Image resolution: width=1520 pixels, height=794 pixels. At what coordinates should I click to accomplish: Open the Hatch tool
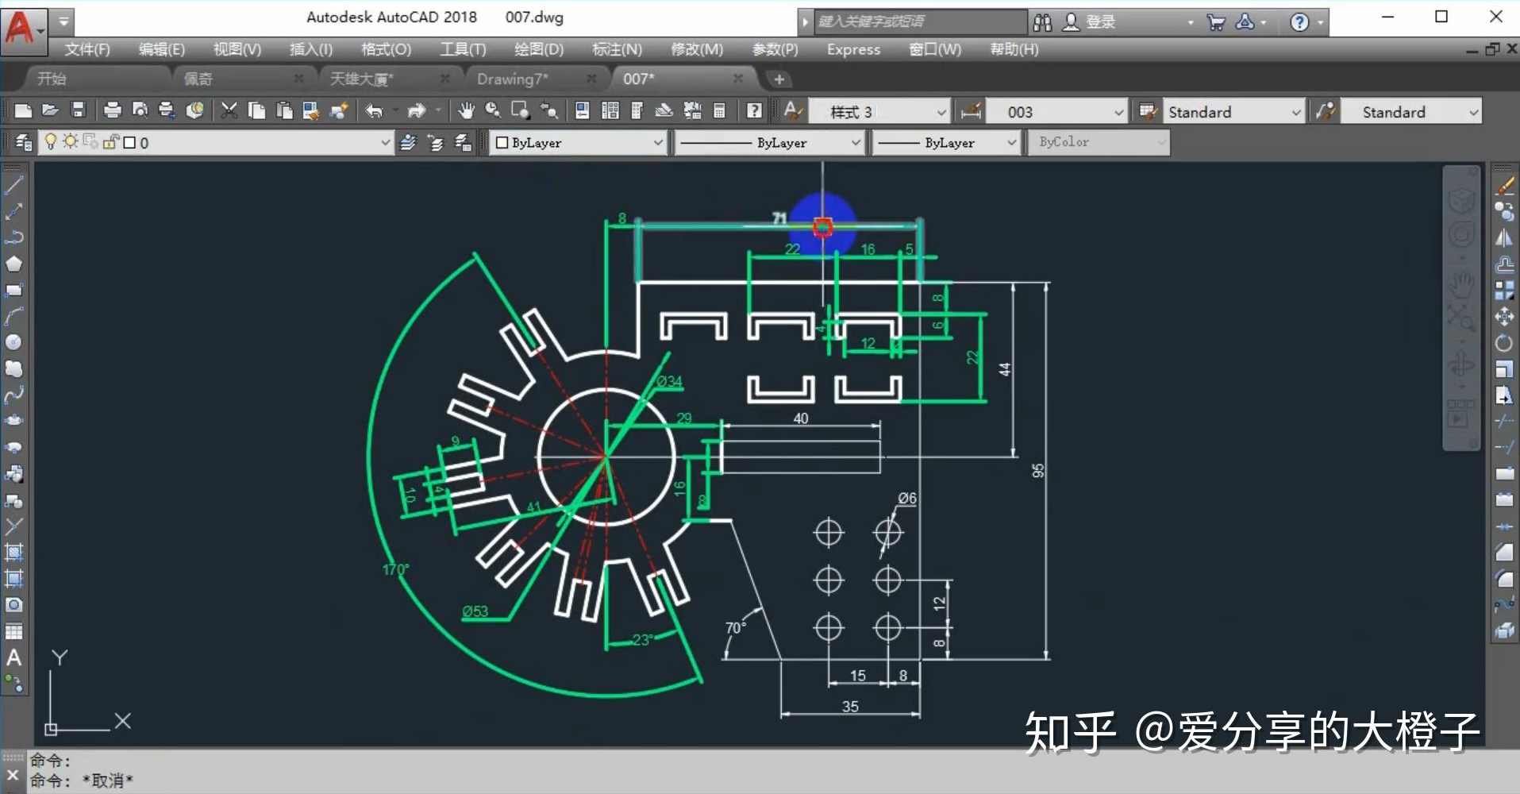pyautogui.click(x=13, y=552)
